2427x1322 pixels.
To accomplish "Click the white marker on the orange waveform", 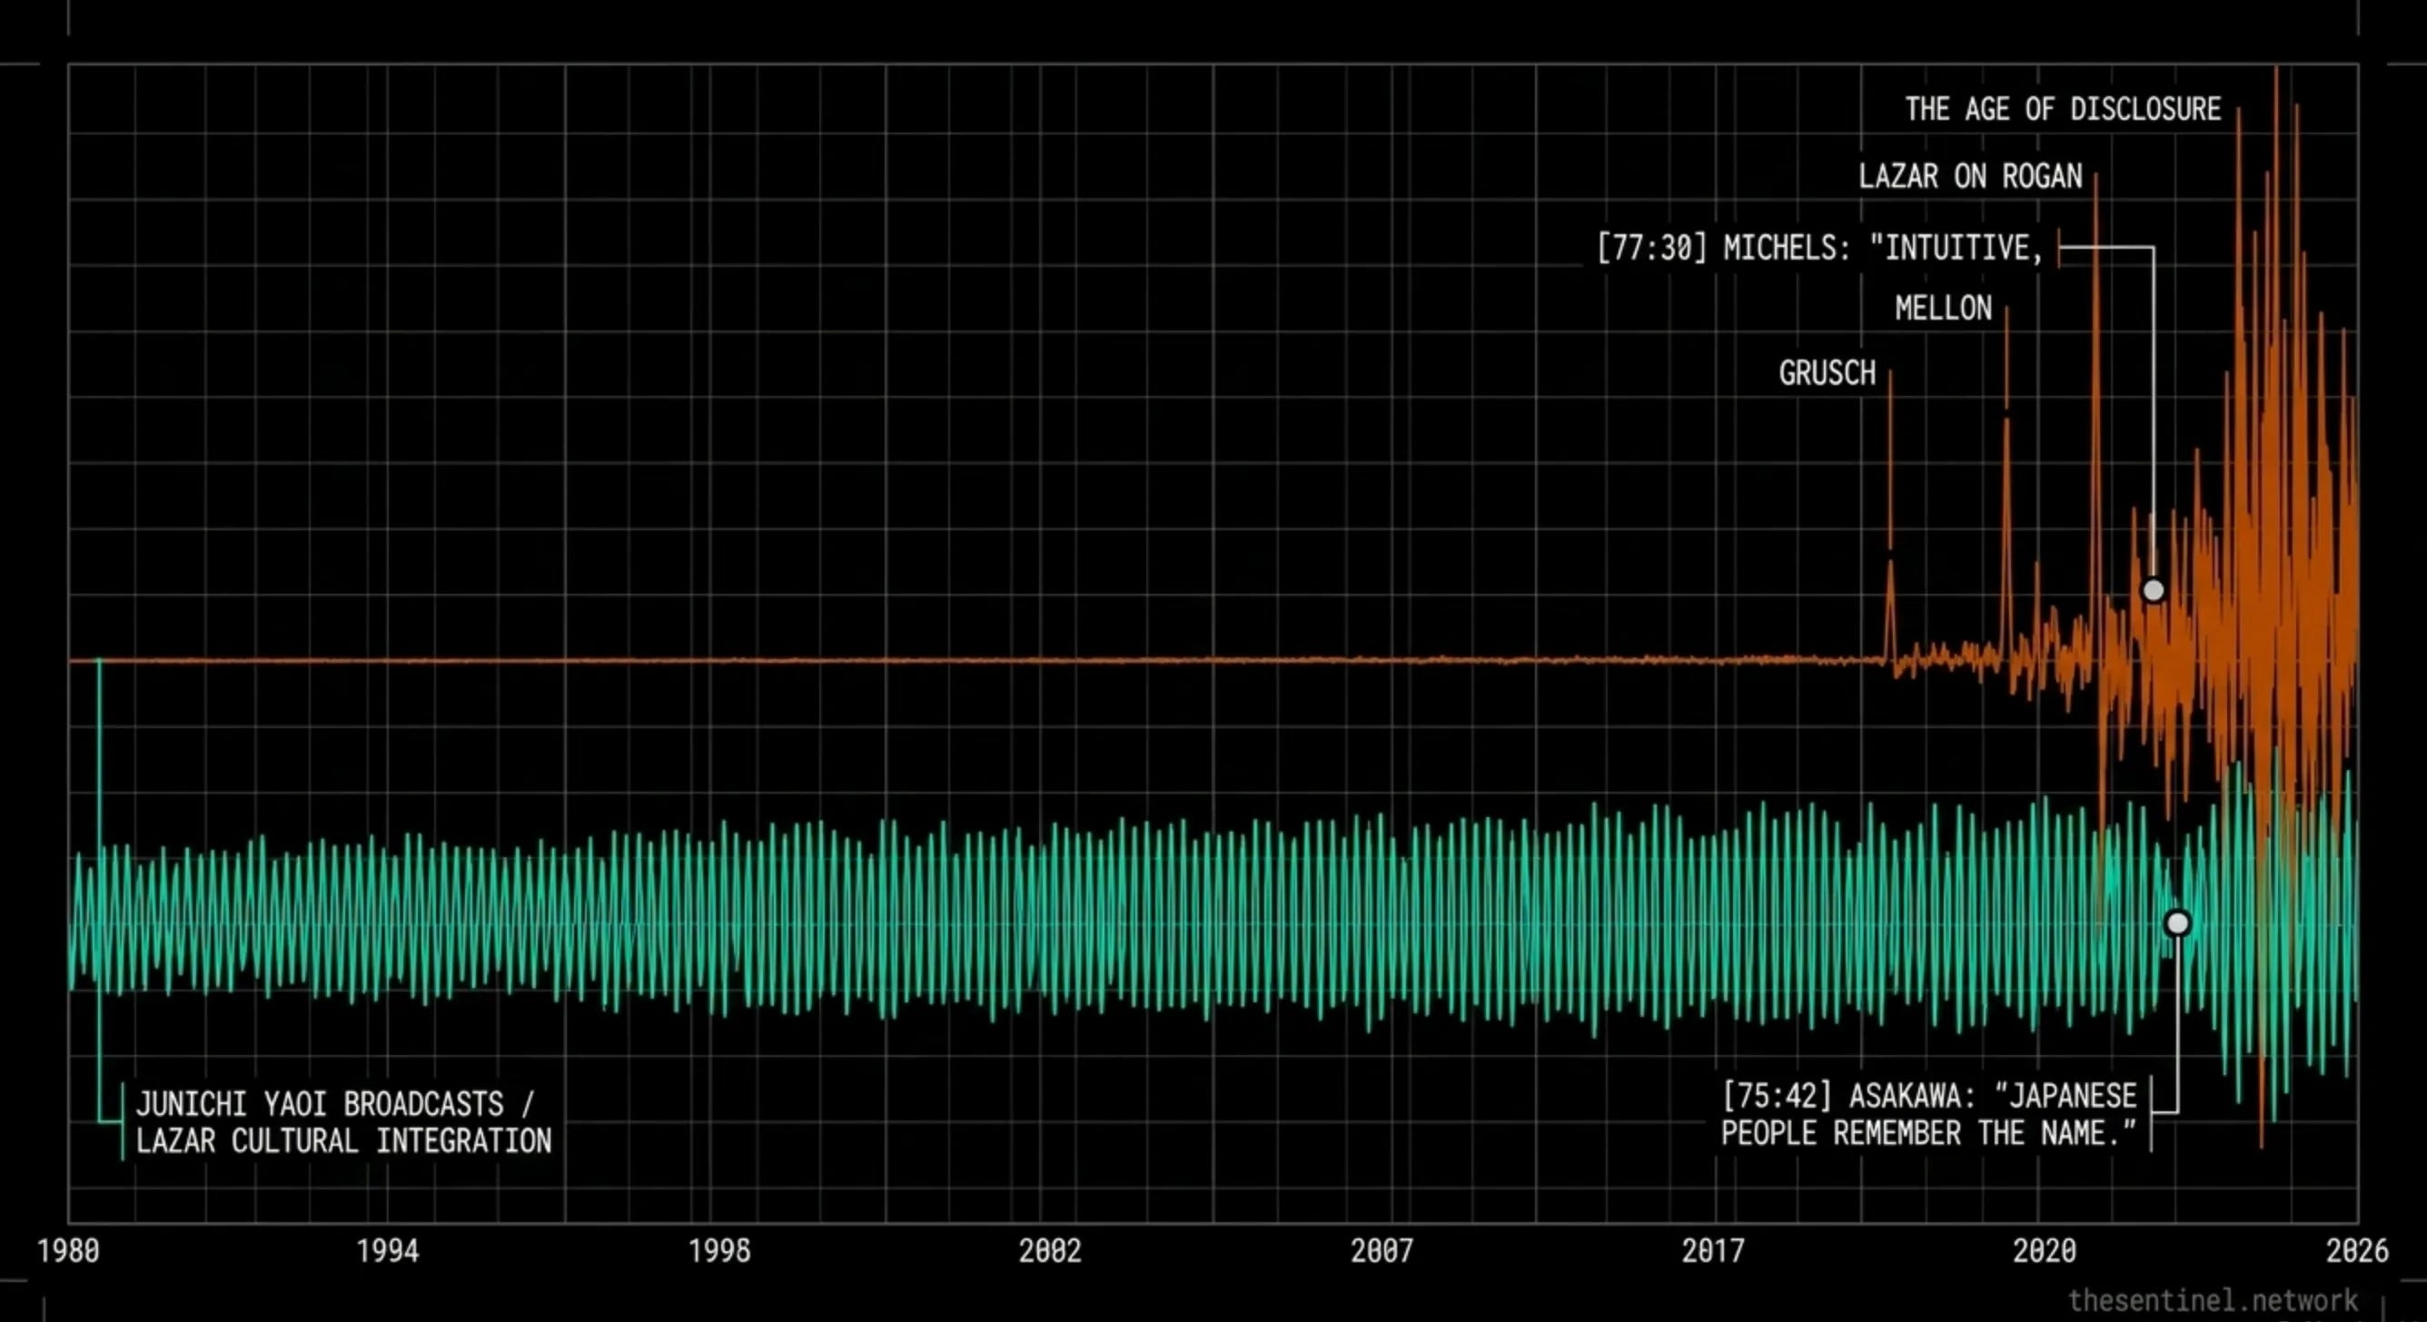I will (2154, 590).
